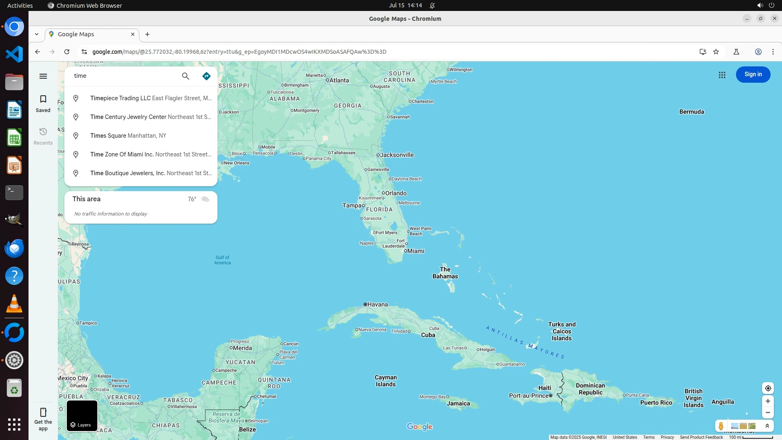Bookmark this page with the star icon
The width and height of the screenshot is (782, 440).
[x=716, y=52]
